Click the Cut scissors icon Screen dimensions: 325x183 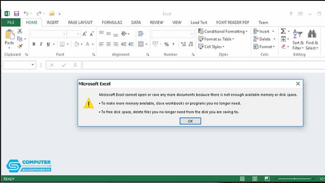[19, 31]
